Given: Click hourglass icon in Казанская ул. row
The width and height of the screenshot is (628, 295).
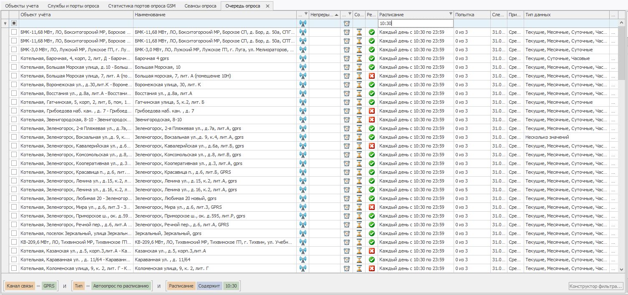Looking at the screenshot, I should pos(359,251).
